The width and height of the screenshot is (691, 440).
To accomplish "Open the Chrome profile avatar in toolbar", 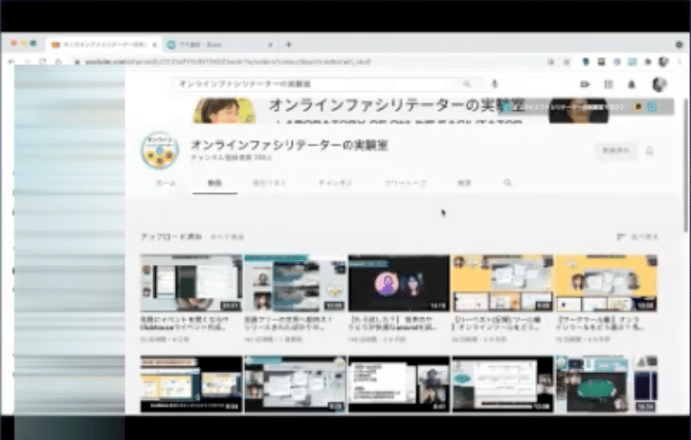I will click(x=663, y=62).
